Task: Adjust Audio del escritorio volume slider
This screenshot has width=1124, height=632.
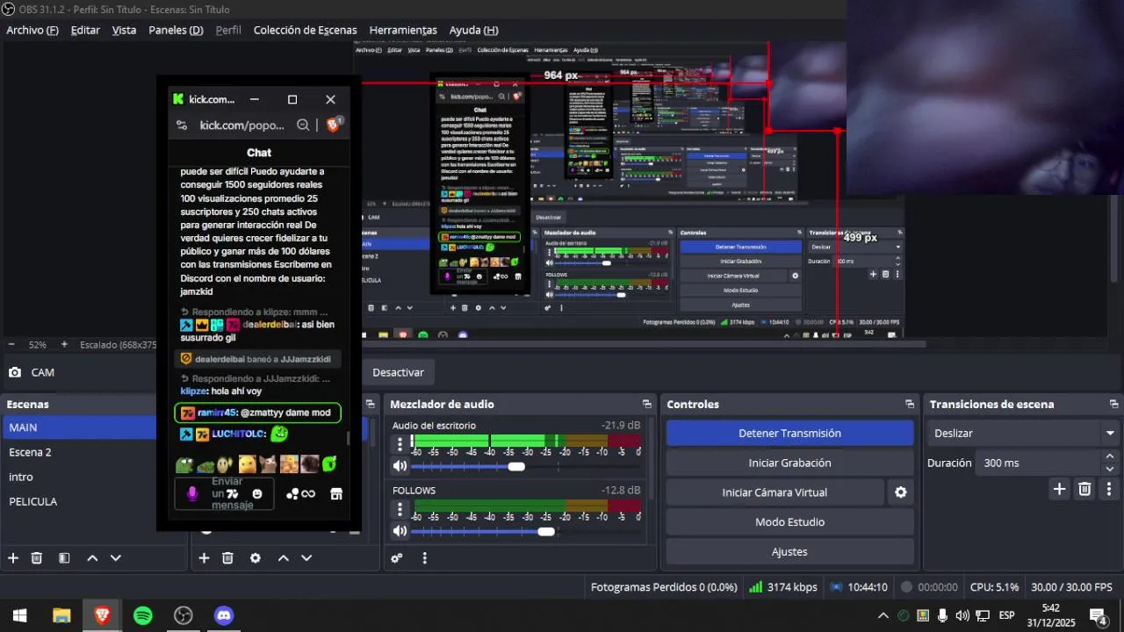Action: [516, 466]
